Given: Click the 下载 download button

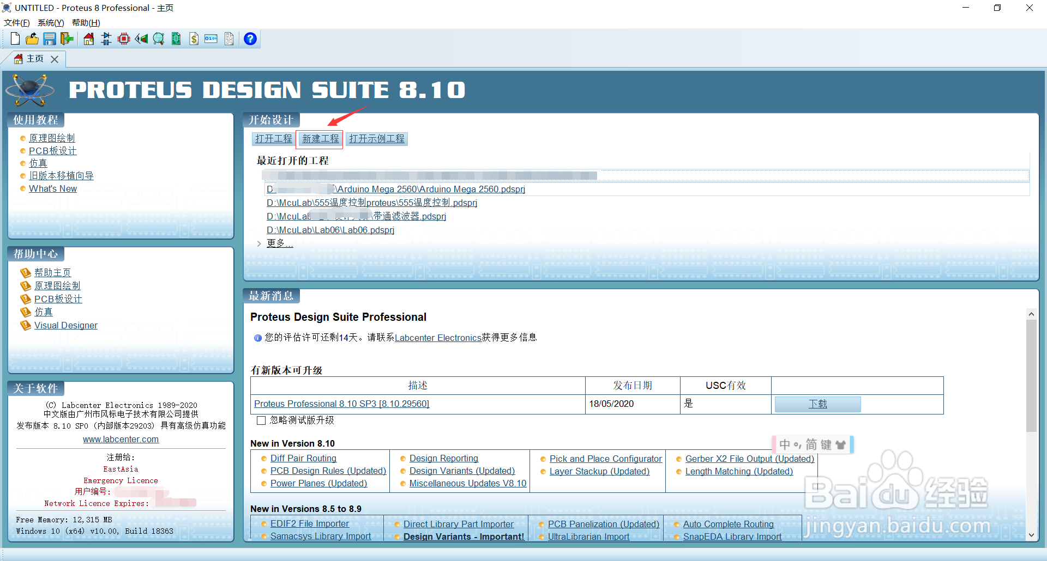Looking at the screenshot, I should point(817,404).
